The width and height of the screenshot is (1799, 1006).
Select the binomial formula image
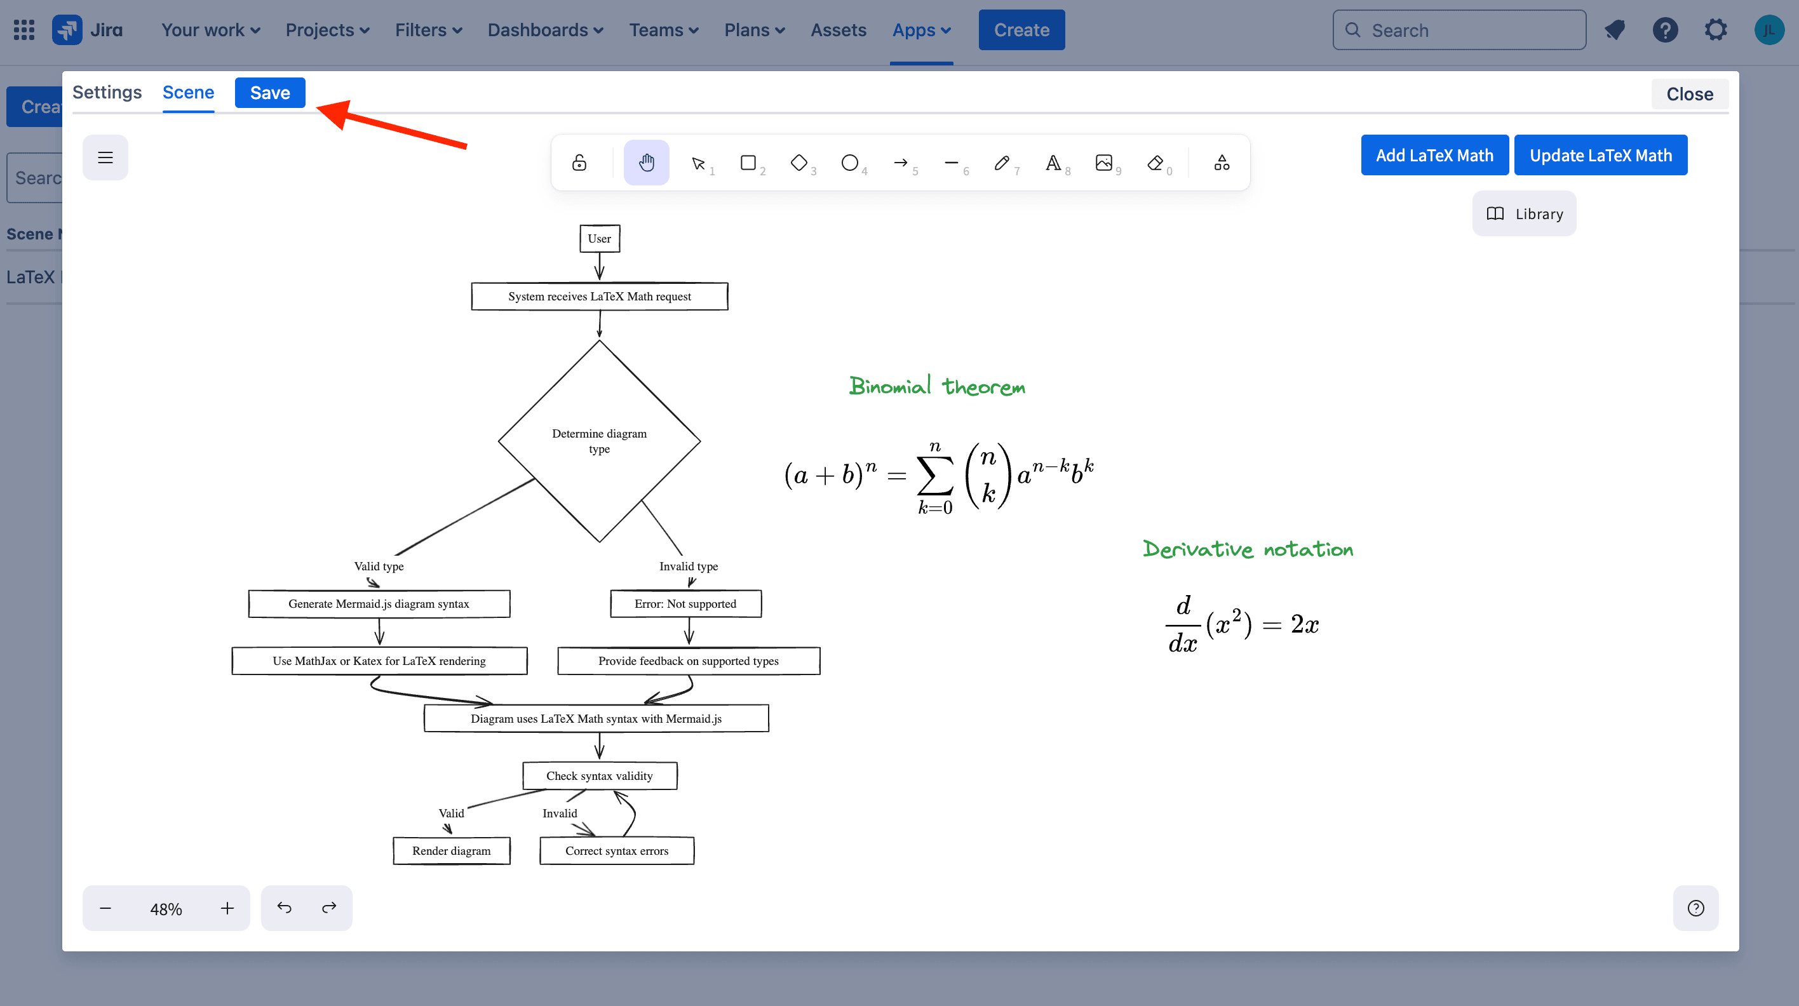[940, 478]
